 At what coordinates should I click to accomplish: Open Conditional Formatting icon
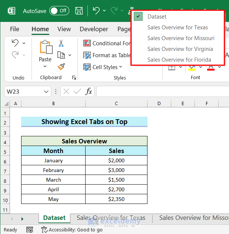click(87, 43)
